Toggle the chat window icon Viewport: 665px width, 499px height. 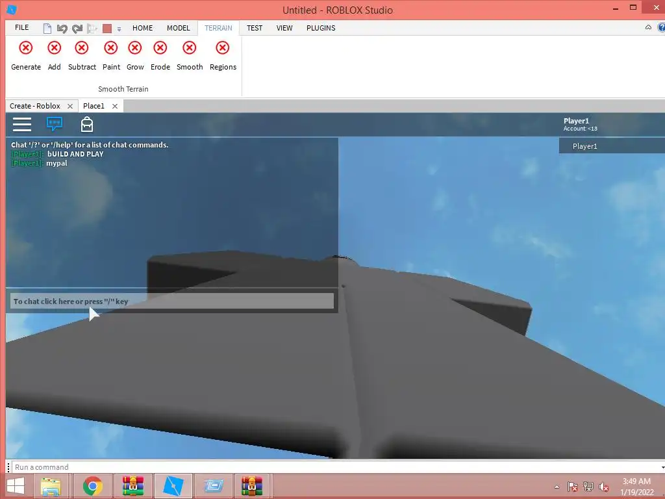[55, 124]
